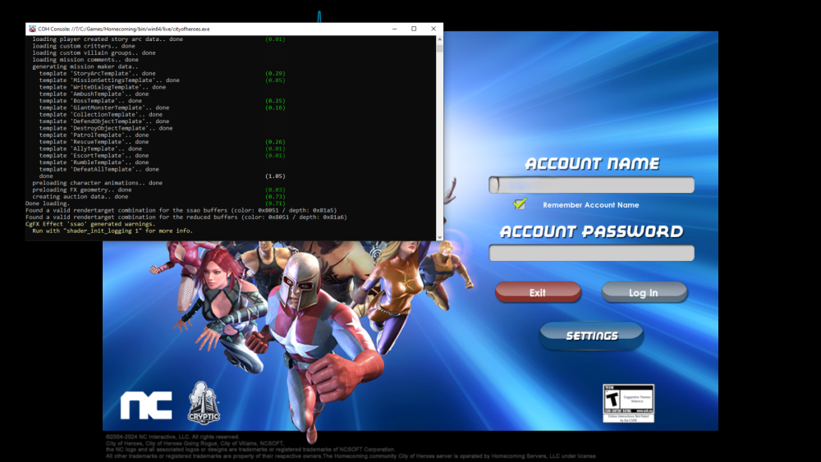Screen dimensions: 821x462
Task: Focus the Account Password input field
Action: [591, 253]
